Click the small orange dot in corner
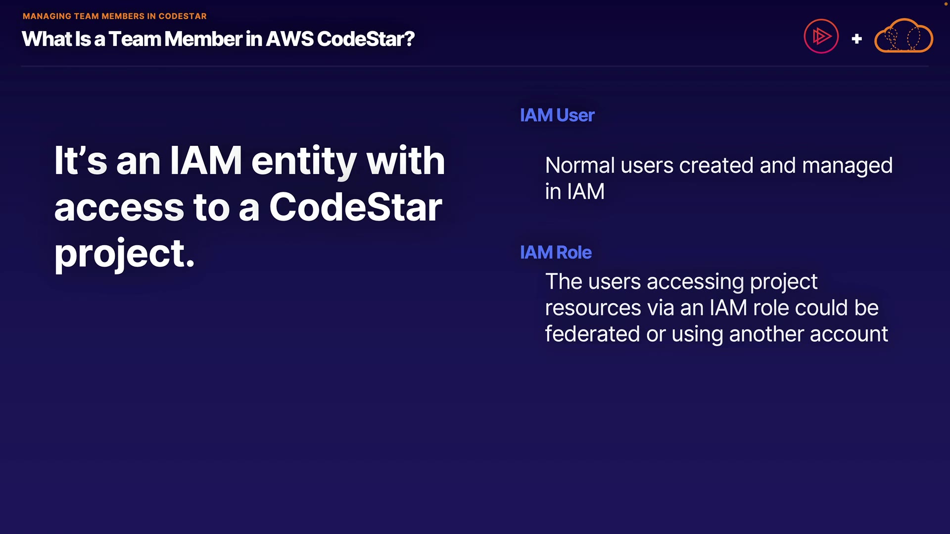Viewport: 950px width, 534px height. [x=946, y=3]
